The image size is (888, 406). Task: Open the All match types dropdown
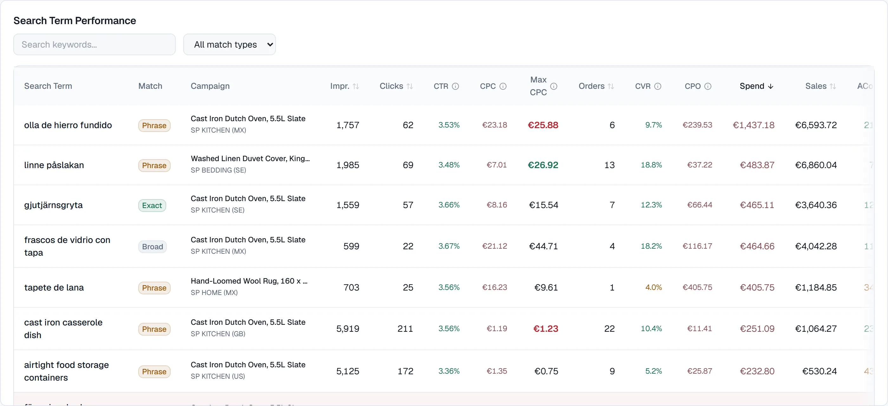click(x=230, y=44)
